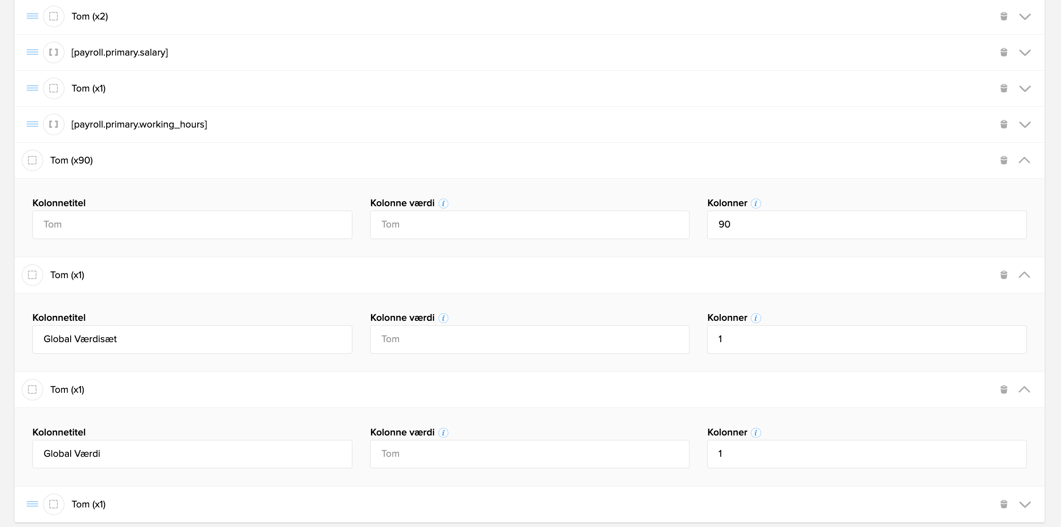Expand the last Tom (x1) row
1061x527 pixels.
tap(1025, 504)
